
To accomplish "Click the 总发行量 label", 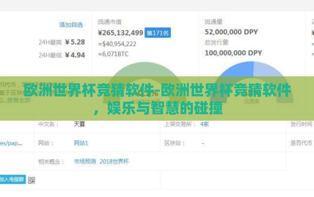I will coord(217,42).
